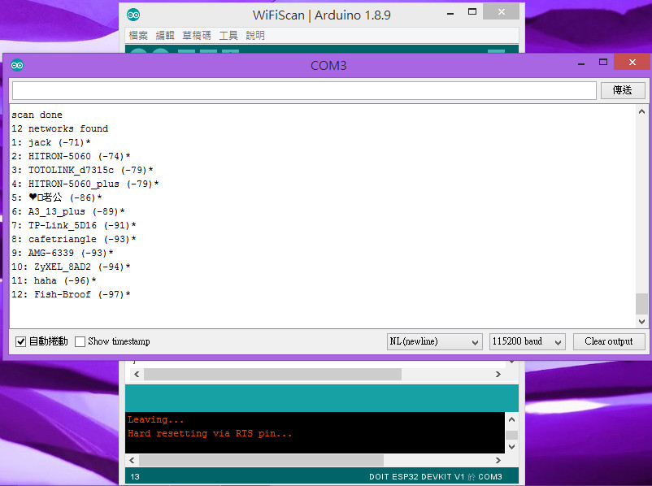Enable the Show timestamp checkbox

click(x=80, y=341)
